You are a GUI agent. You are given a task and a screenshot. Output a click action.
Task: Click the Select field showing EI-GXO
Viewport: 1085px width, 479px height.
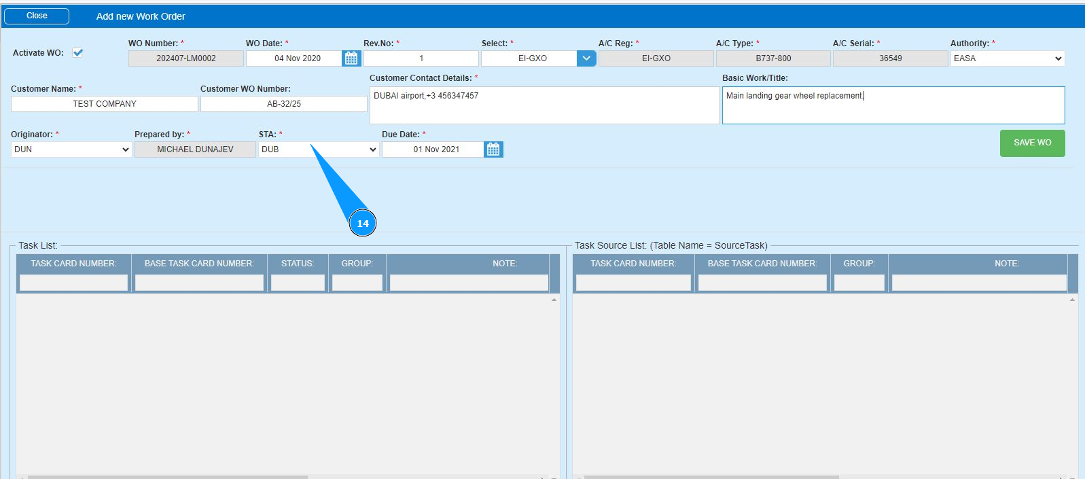pyautogui.click(x=529, y=58)
